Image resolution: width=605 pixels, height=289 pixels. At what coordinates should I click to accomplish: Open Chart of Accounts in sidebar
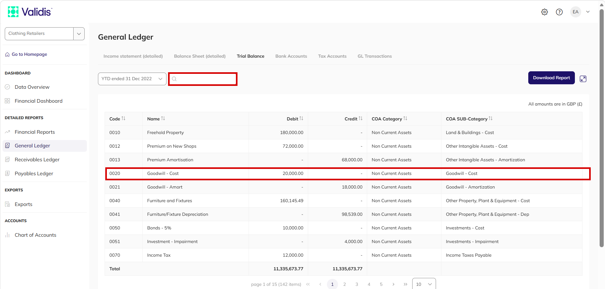coord(36,235)
